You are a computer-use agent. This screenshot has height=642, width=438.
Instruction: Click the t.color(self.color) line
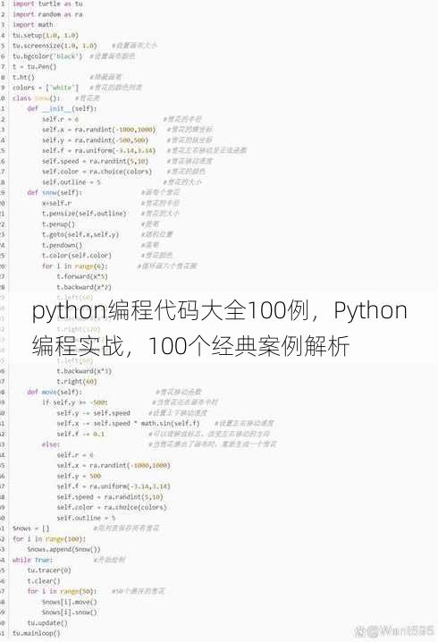coord(77,256)
